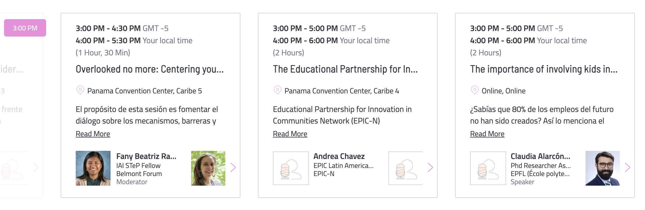
Task: Open Read More under ¿Sabías que description
Action: coord(487,134)
